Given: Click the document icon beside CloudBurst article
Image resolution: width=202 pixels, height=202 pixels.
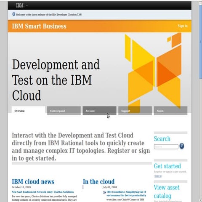Looking at the screenshot, I should tap(104, 192).
